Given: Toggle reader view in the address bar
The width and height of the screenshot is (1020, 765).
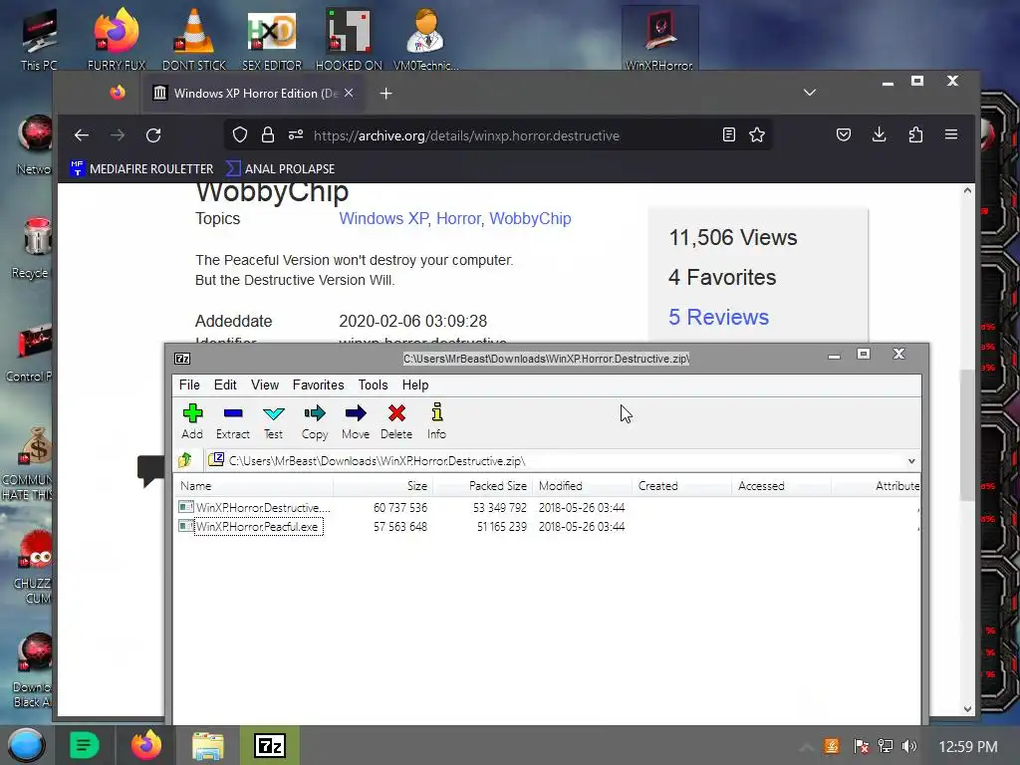Looking at the screenshot, I should coord(729,134).
